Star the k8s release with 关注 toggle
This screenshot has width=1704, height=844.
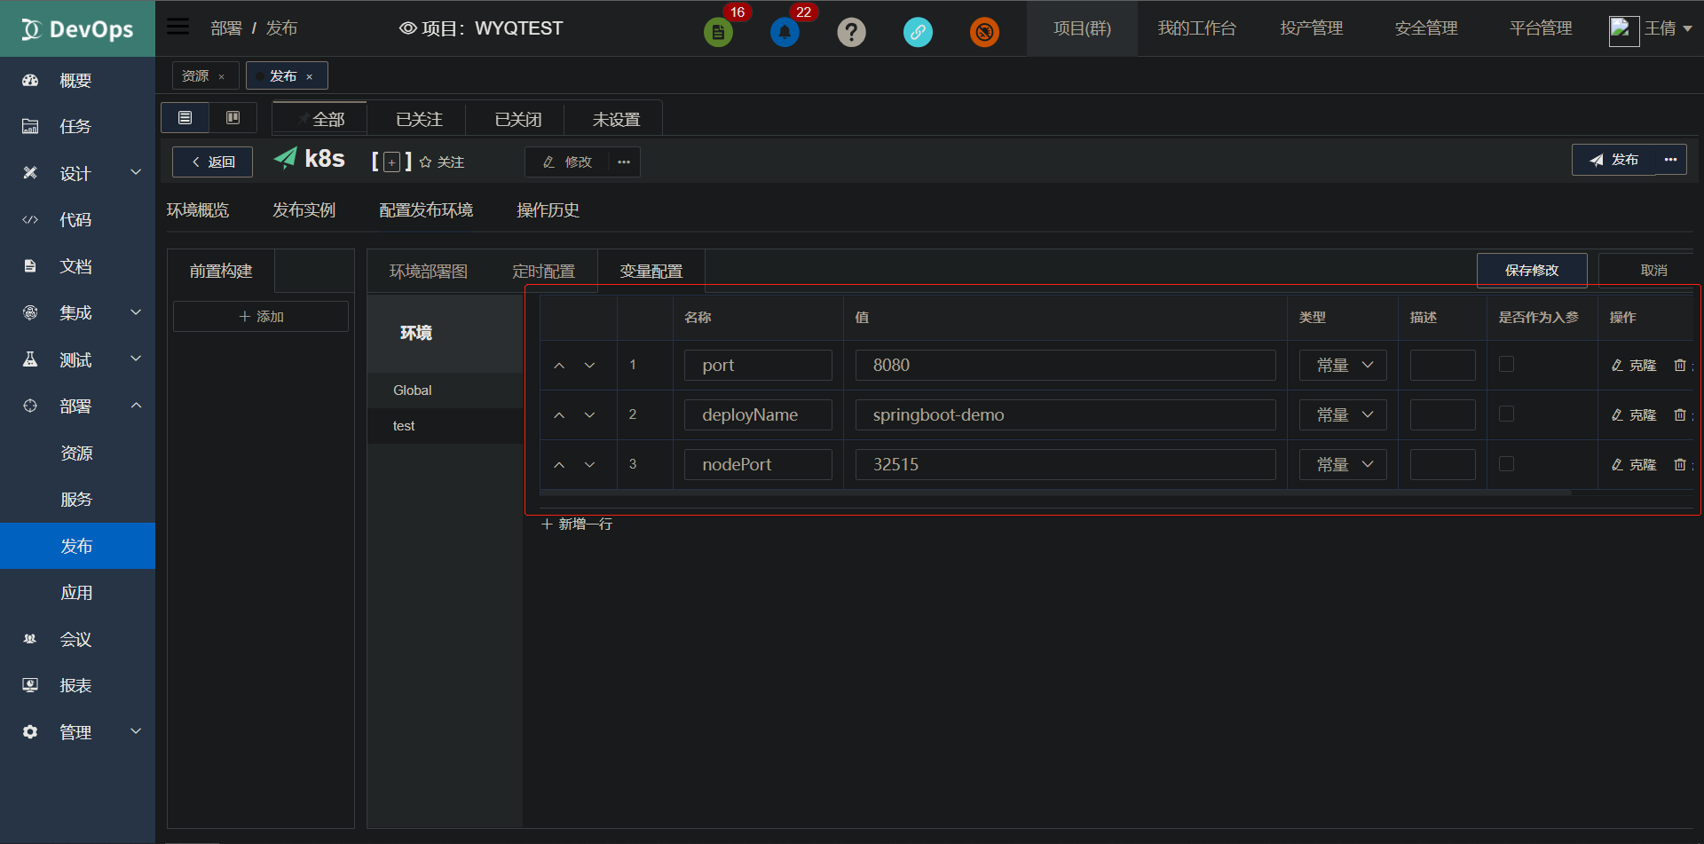point(441,162)
